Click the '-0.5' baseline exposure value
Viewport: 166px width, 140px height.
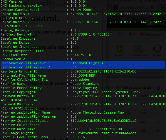pyautogui.click(x=75, y=38)
